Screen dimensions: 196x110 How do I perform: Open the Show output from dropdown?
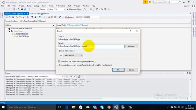click(x=42, y=77)
